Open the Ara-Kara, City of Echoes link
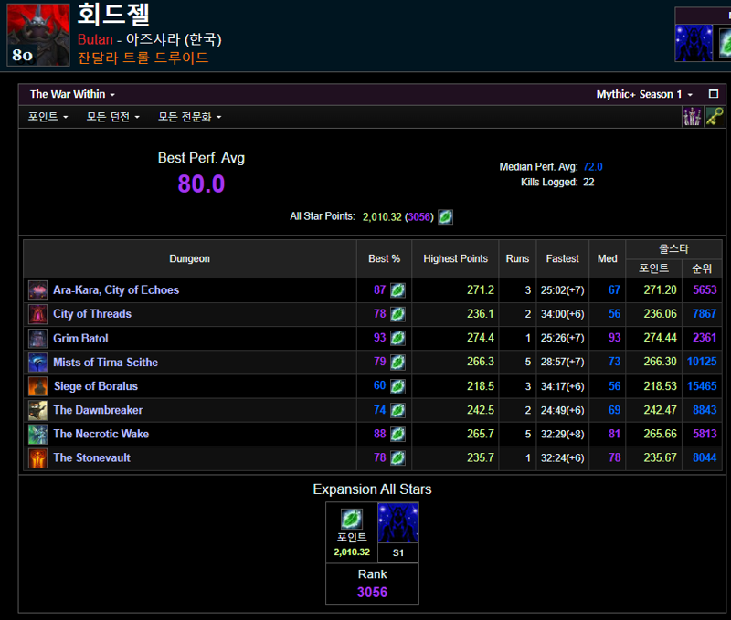 [116, 290]
